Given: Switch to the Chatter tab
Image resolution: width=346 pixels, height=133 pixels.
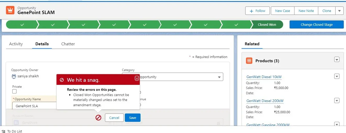Looking at the screenshot, I should tap(68, 44).
